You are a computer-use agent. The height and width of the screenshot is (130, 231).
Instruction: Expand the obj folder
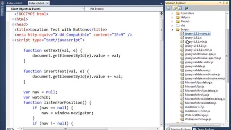click(172, 26)
